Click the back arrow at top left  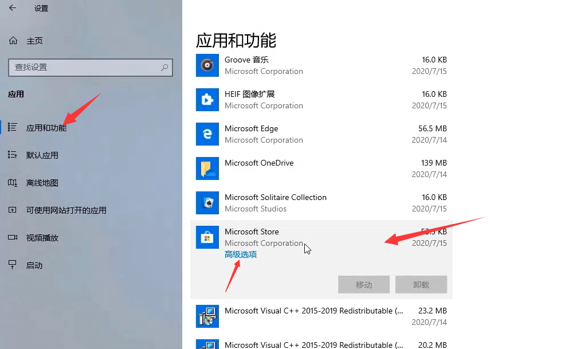pos(13,8)
